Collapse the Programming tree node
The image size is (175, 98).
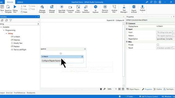pos(4,30)
